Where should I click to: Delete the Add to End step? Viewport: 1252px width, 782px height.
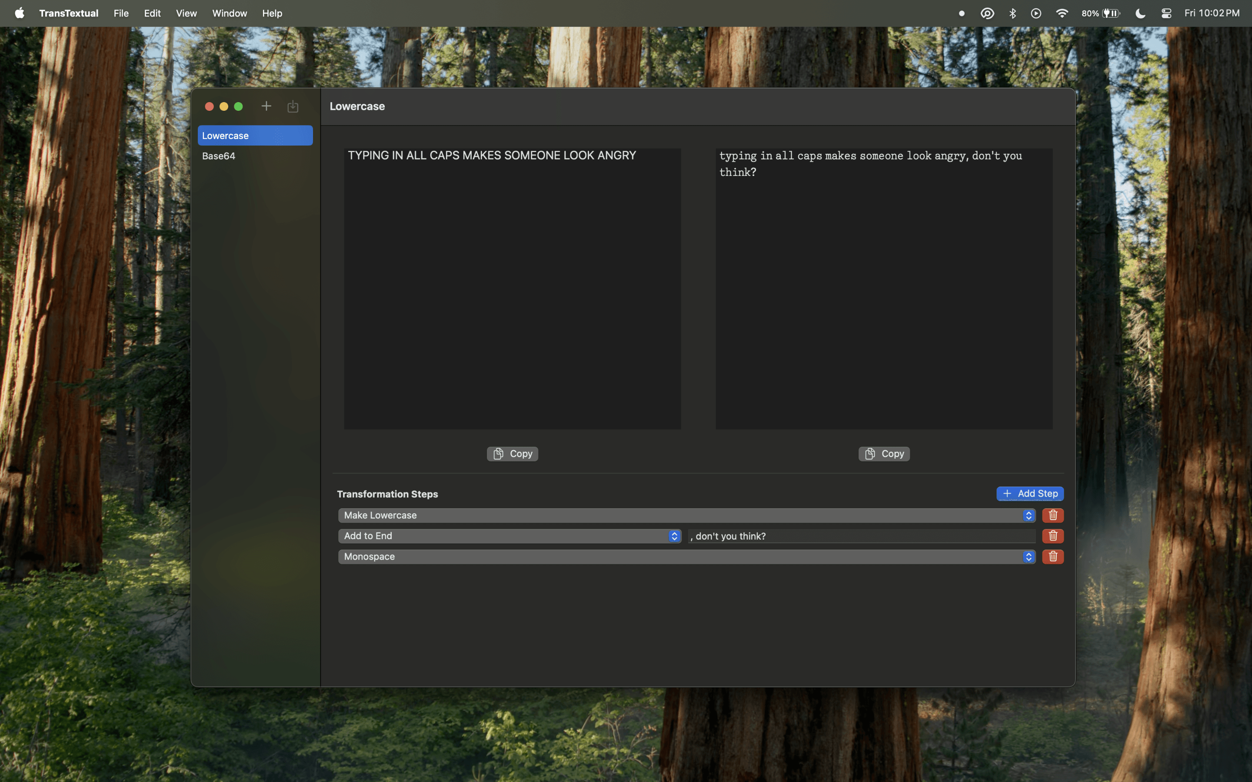[x=1052, y=536]
